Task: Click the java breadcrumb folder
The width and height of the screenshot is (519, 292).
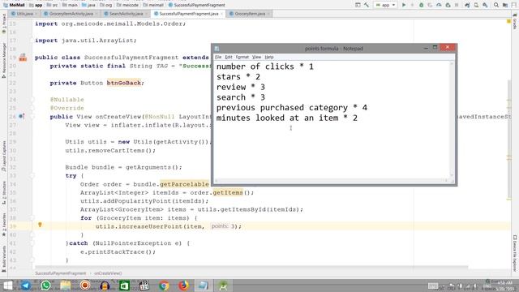Action: pyautogui.click(x=88, y=5)
